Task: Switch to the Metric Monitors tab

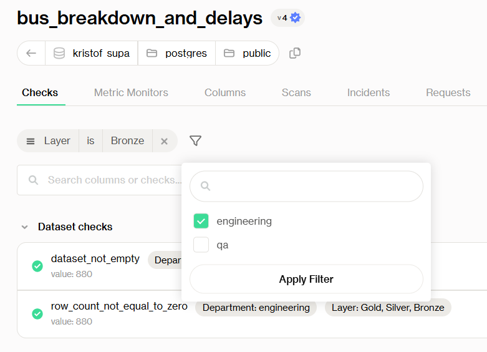Action: pyautogui.click(x=131, y=92)
